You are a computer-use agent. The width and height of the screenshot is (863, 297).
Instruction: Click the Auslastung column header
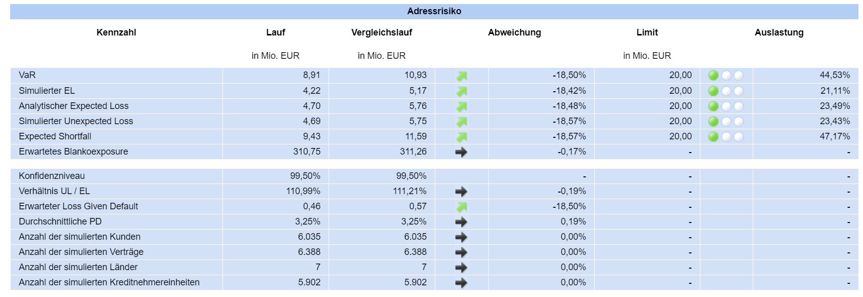(779, 32)
